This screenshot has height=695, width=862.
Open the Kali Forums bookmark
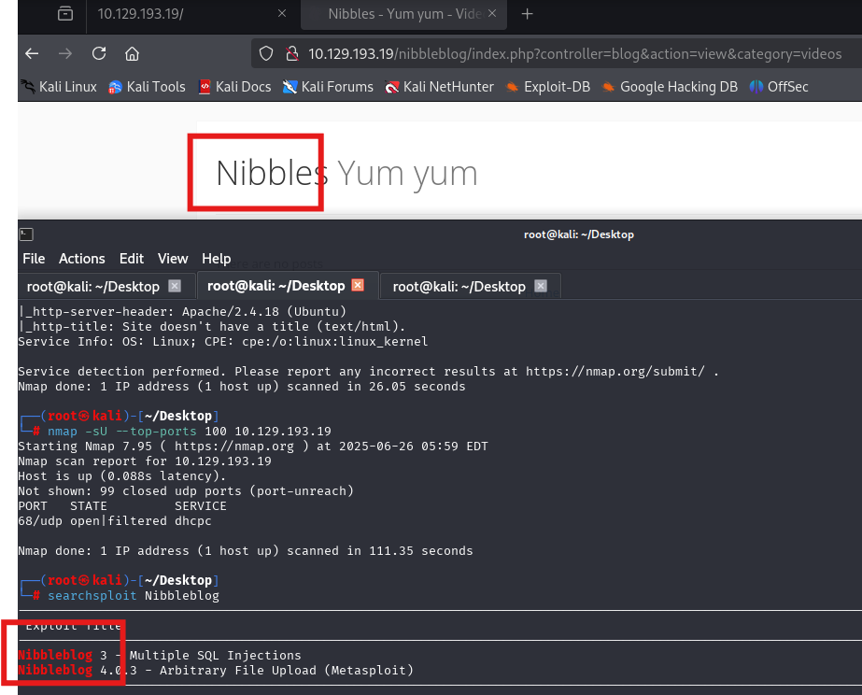(x=328, y=87)
